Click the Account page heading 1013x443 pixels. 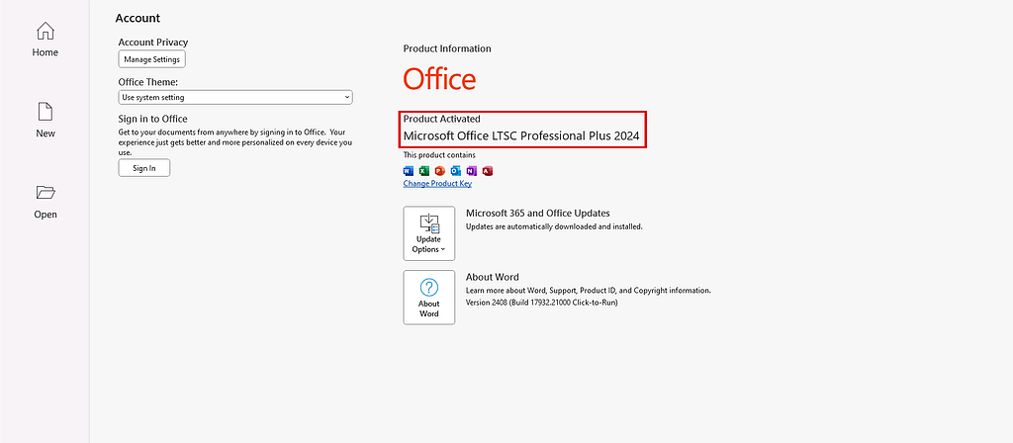[x=138, y=18]
